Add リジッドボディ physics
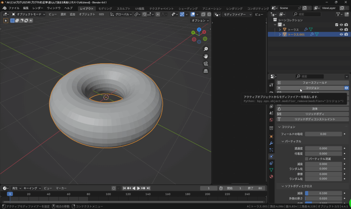The height and width of the screenshot is (209, 351). pyautogui.click(x=313, y=114)
